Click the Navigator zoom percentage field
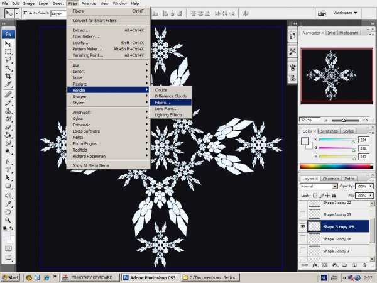This screenshot has height=283, width=377. tap(310, 120)
